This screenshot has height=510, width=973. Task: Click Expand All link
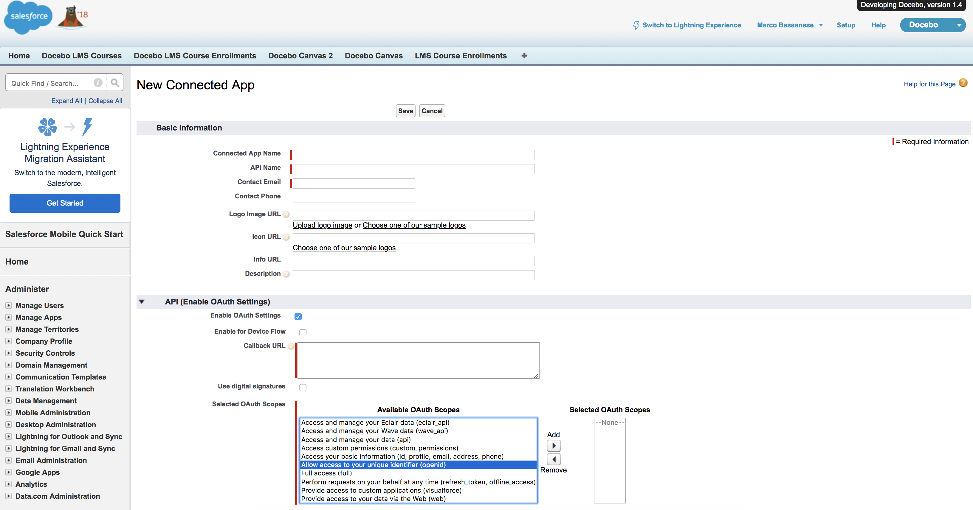coord(66,101)
